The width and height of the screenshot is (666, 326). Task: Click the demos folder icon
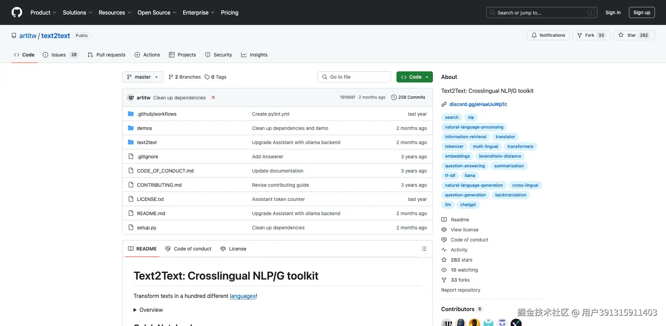(131, 128)
